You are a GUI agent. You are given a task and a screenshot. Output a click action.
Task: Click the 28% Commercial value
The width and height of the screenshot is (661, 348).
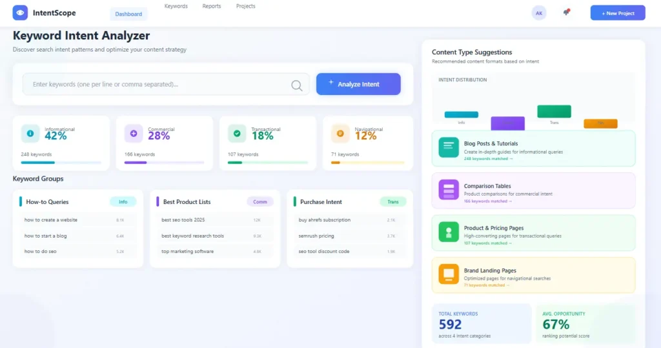(159, 136)
